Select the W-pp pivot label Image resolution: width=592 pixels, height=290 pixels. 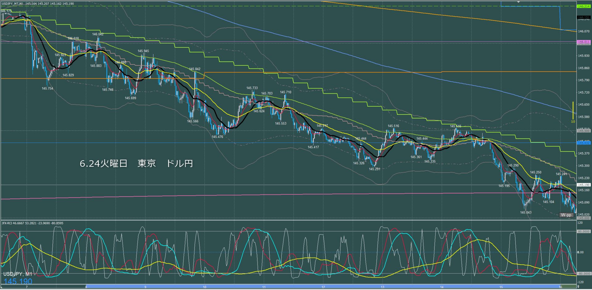(x=566, y=215)
